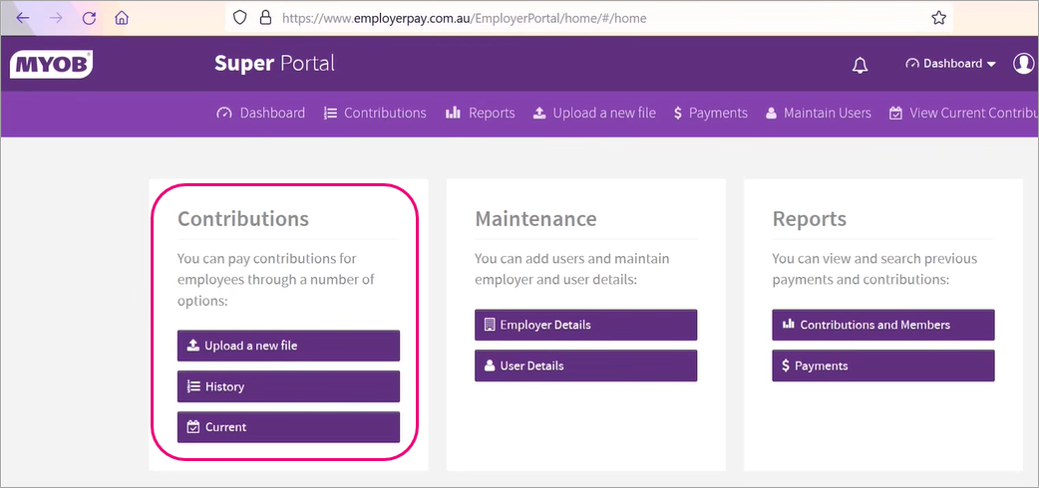Image resolution: width=1039 pixels, height=488 pixels.
Task: Bookmark page with the star icon
Action: click(x=938, y=17)
